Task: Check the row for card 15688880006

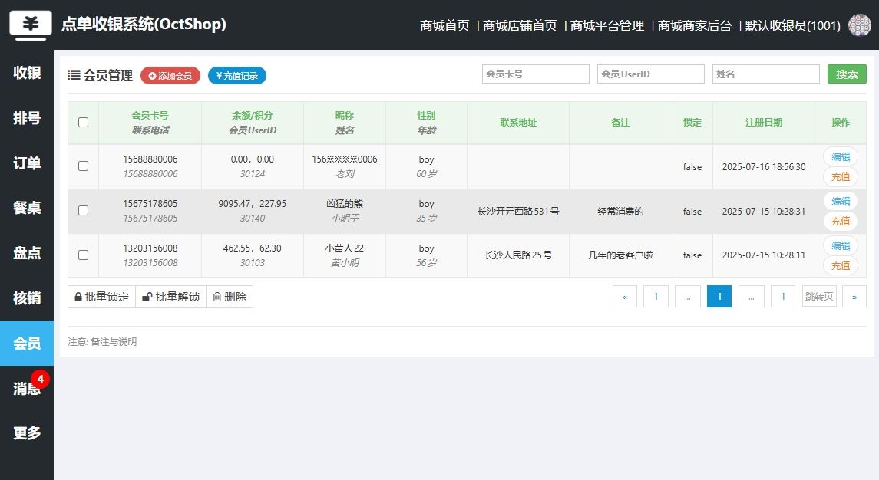Action: (83, 166)
